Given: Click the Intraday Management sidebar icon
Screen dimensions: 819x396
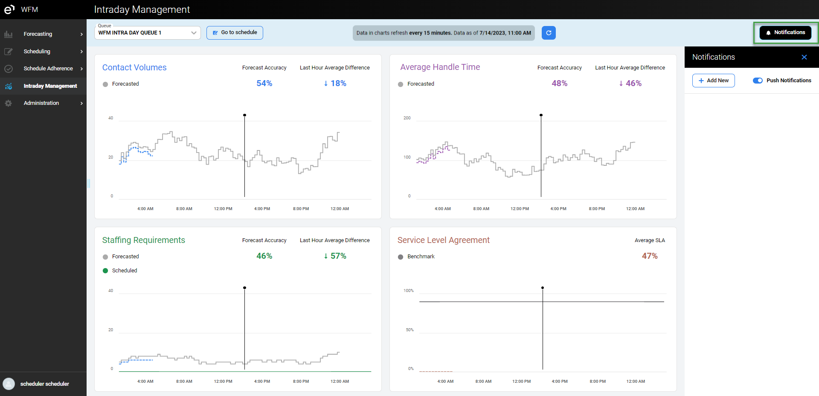Looking at the screenshot, I should [8, 86].
